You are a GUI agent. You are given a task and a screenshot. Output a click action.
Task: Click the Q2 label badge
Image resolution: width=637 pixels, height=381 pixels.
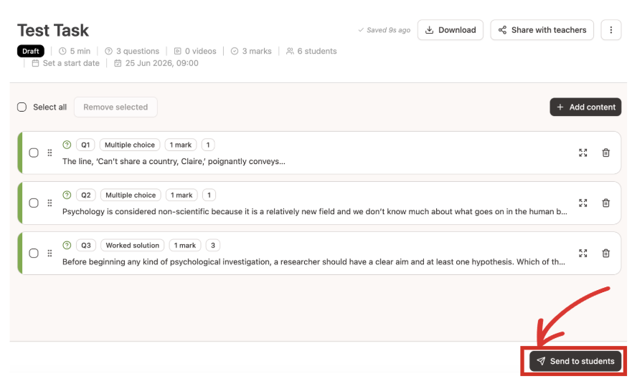(x=85, y=196)
